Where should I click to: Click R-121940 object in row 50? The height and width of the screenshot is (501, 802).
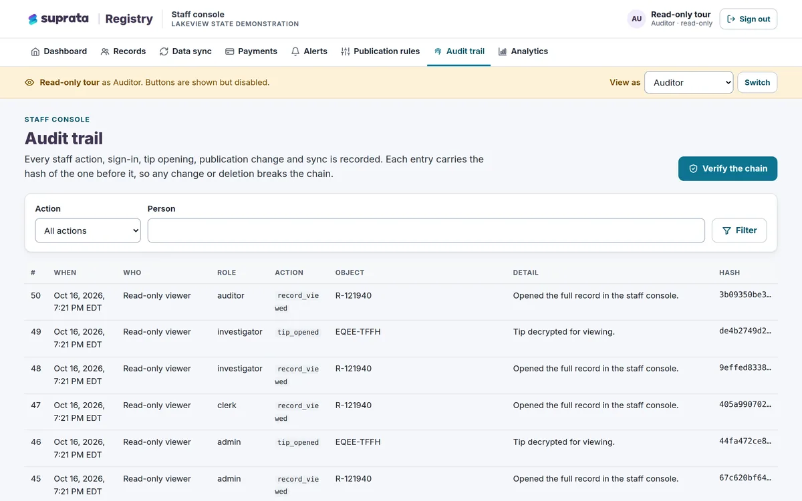(354, 295)
